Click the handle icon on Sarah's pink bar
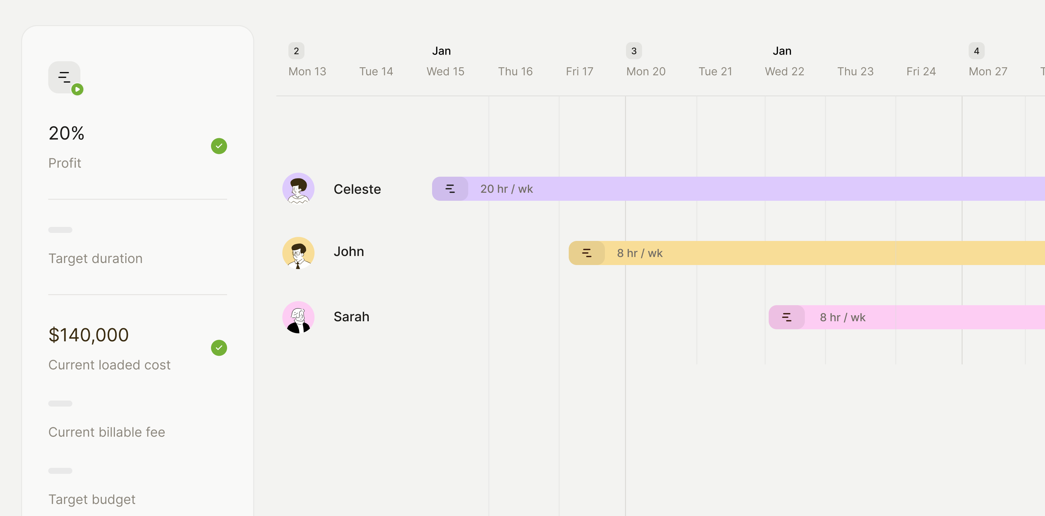The image size is (1045, 516). 786,317
